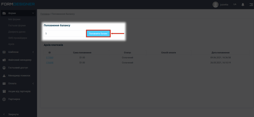Click the Акции від партнерів gift icon
Image resolution: width=254 pixels, height=117 pixels.
click(x=4, y=91)
